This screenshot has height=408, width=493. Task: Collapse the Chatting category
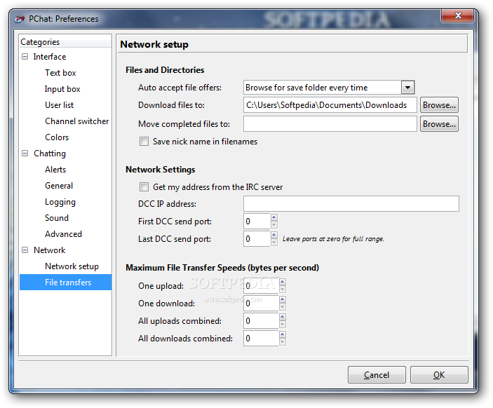click(x=25, y=154)
